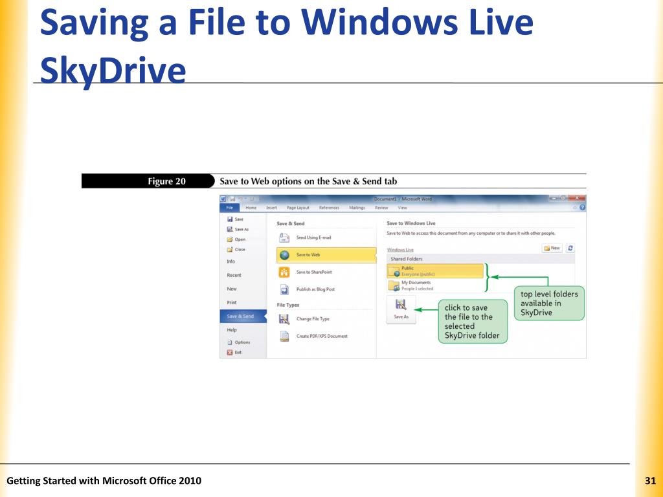Click the Word application icon in title bar
The width and height of the screenshot is (663, 497).
tap(223, 199)
